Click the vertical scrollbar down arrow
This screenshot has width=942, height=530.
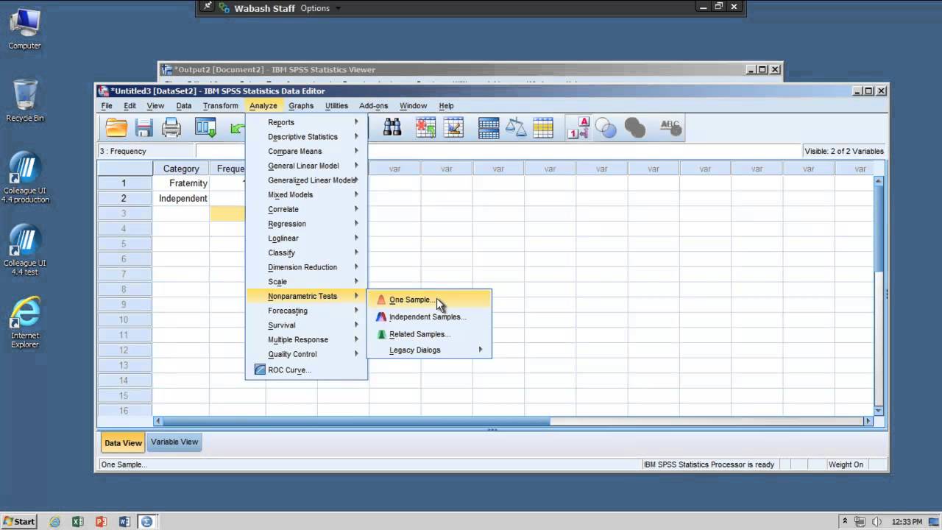coord(878,411)
